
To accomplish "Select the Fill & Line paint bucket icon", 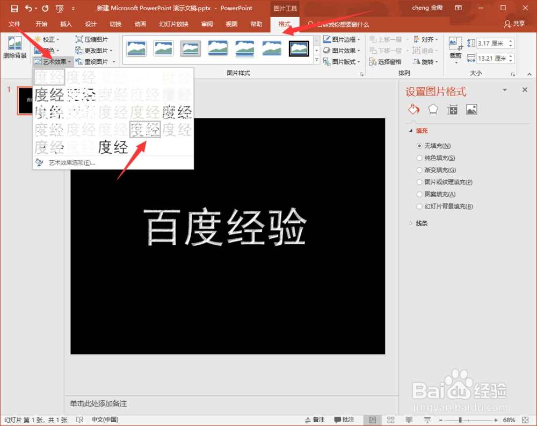I will point(413,110).
